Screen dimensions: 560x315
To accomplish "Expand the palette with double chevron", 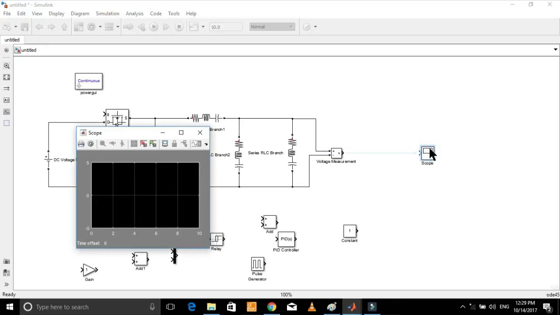I will [7, 284].
